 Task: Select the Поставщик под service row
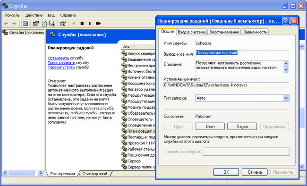138,137
